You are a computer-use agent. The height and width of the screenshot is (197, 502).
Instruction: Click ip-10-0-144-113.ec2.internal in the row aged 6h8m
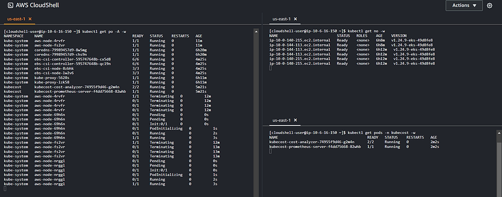click(300, 45)
